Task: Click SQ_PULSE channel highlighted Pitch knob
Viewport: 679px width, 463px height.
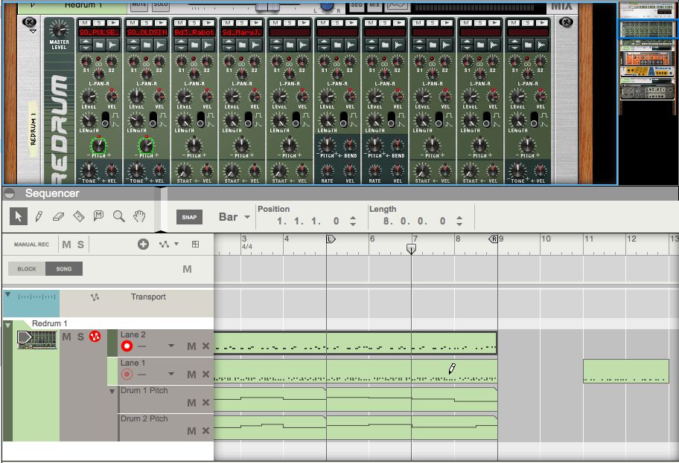Action: (99, 145)
